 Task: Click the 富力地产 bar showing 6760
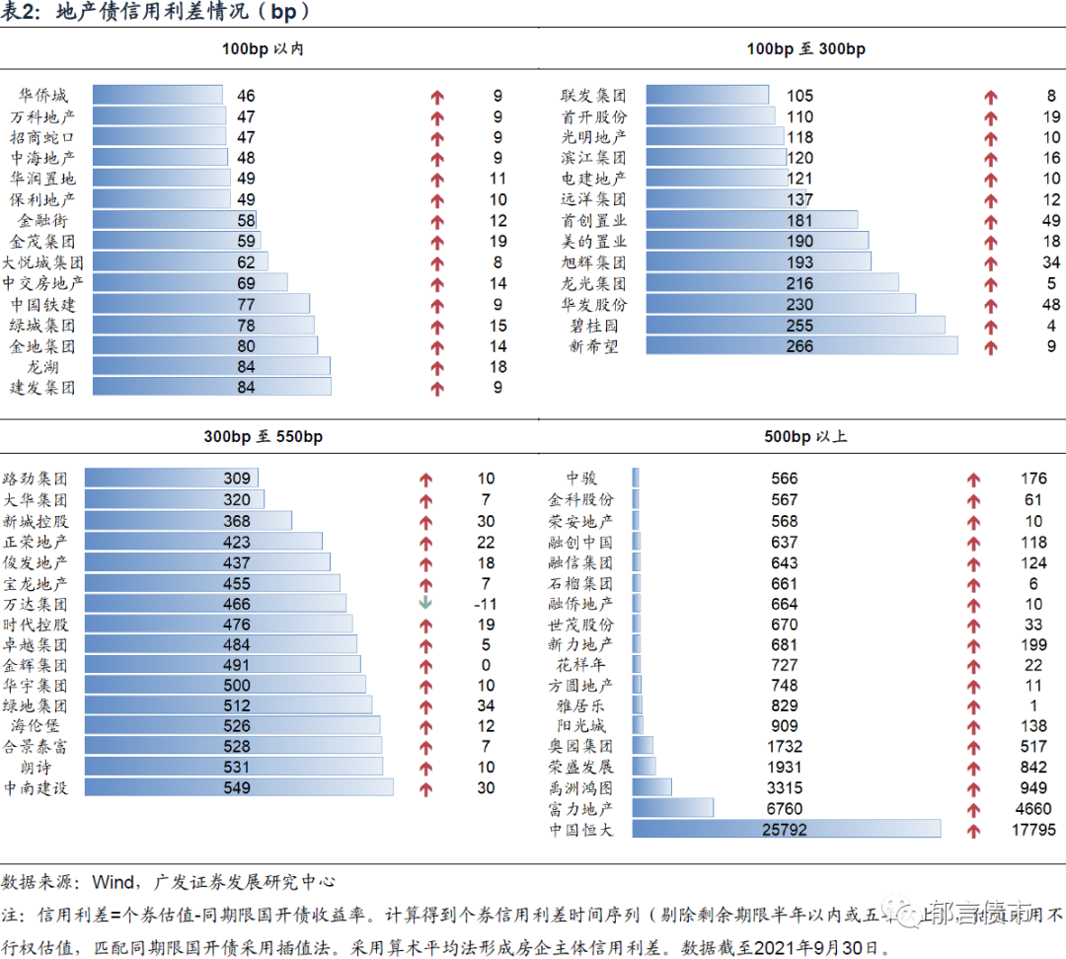[x=672, y=807]
